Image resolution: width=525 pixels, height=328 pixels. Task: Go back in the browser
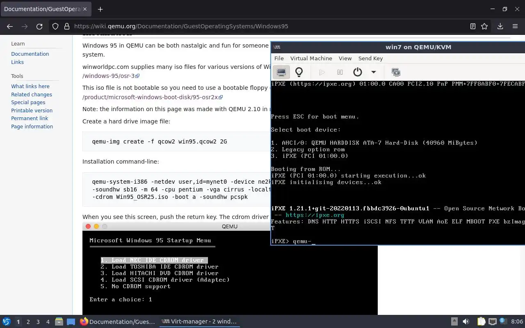10,26
